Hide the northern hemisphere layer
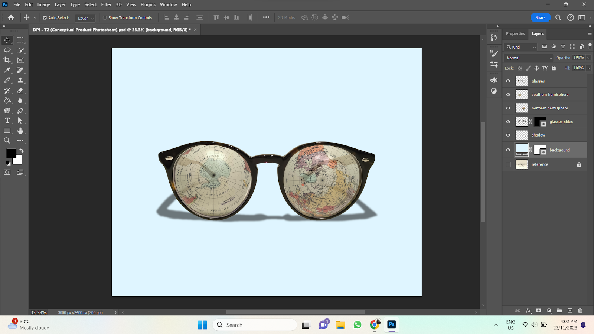The height and width of the screenshot is (334, 594). [508, 108]
